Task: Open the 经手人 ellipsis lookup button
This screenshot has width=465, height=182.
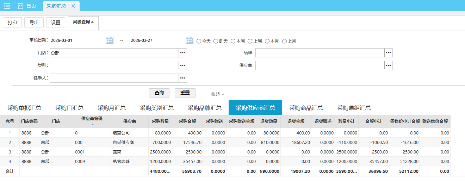Action: point(182,78)
